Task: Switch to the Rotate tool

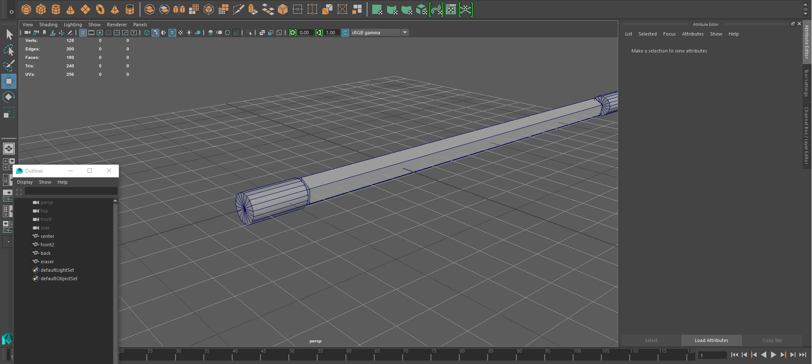Action: (9, 97)
